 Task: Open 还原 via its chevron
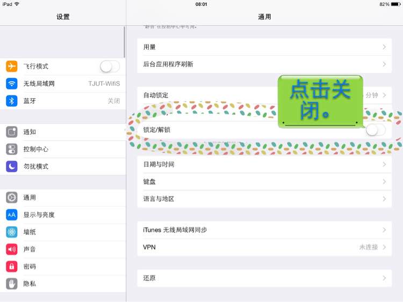tap(384, 278)
